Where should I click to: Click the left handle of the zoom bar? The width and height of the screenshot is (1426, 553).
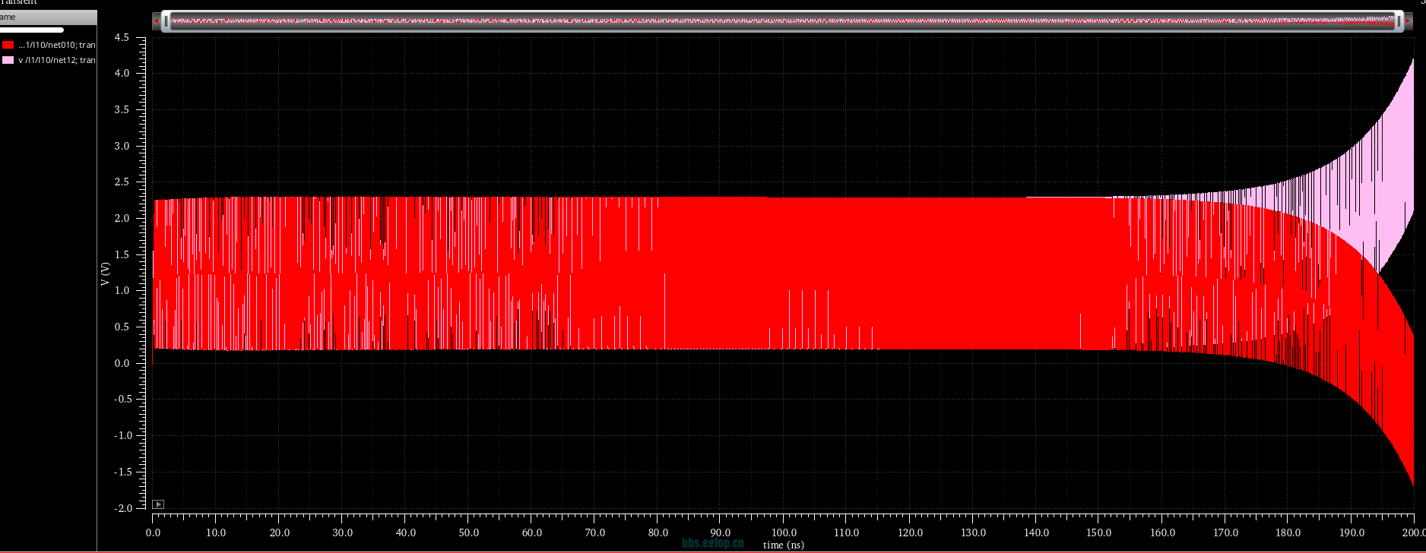(166, 21)
